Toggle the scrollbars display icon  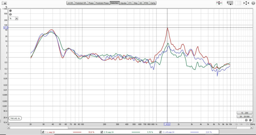(x=230, y=3)
